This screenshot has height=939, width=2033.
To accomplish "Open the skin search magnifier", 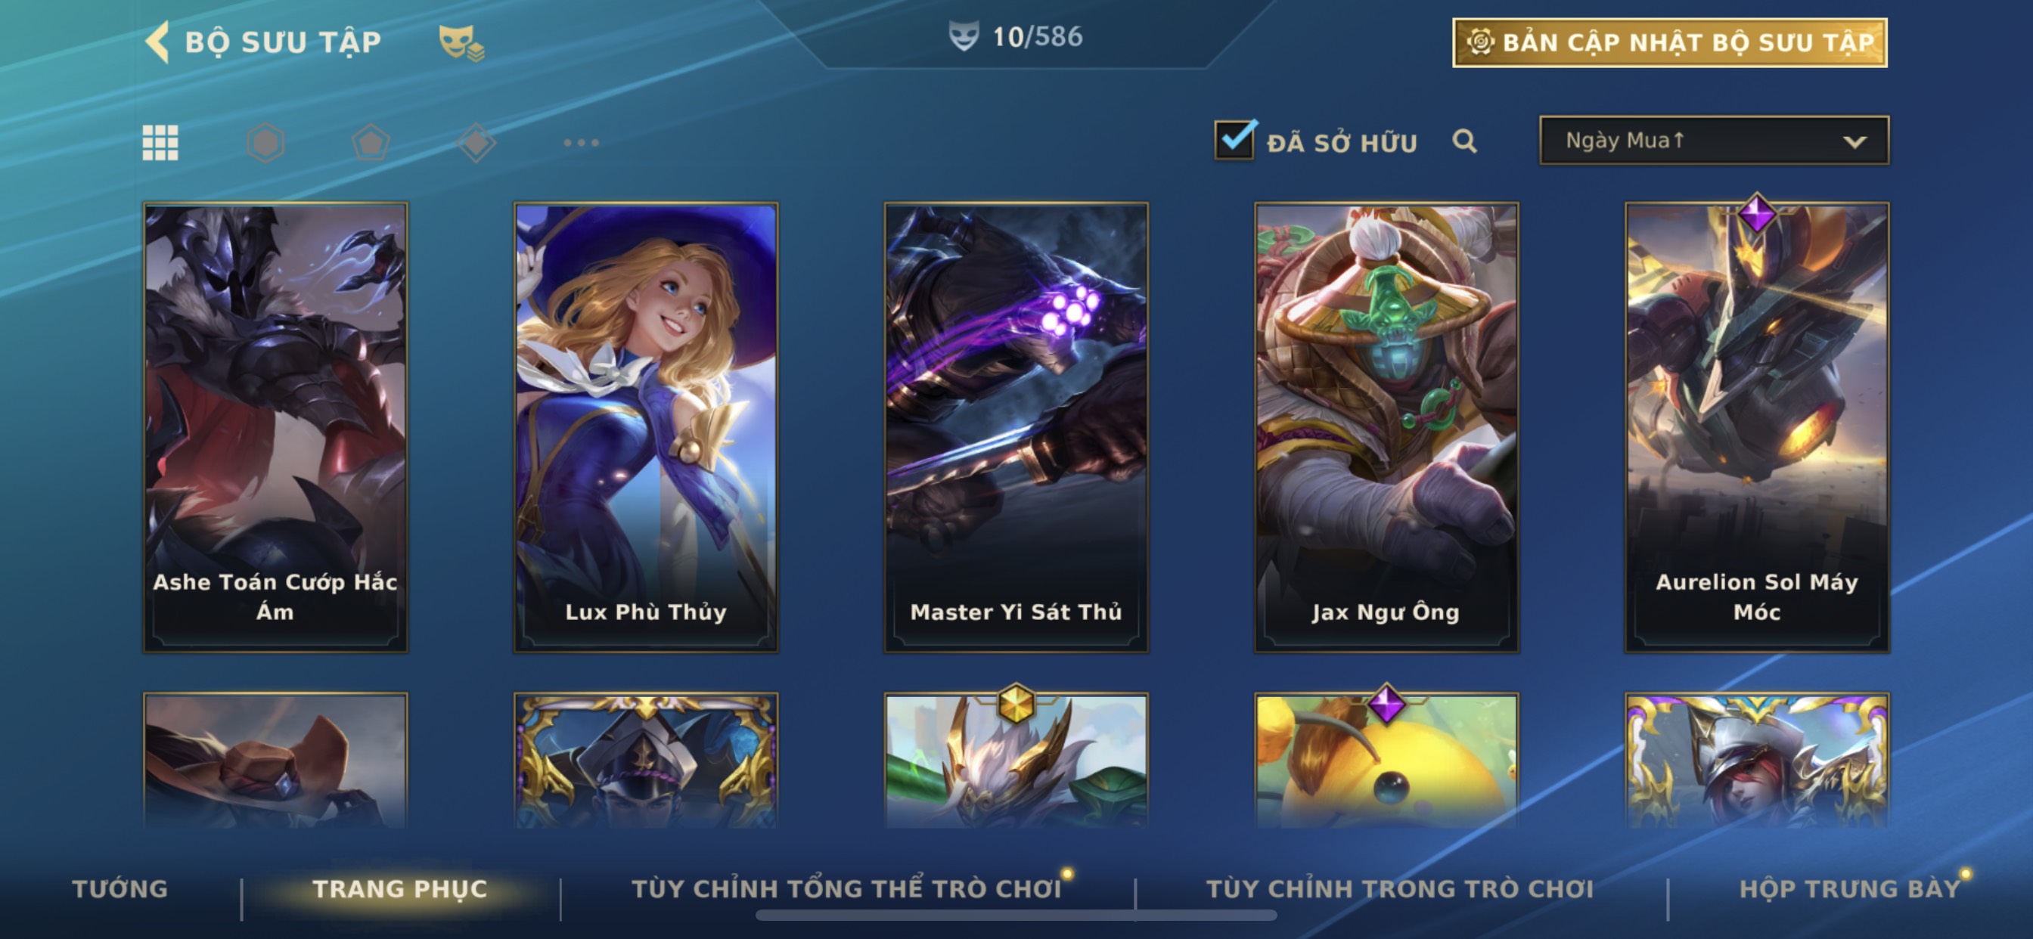I will 1465,141.
